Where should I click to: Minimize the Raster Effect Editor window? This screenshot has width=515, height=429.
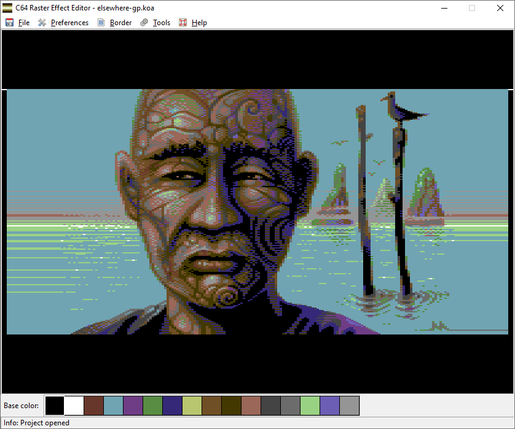tap(444, 8)
